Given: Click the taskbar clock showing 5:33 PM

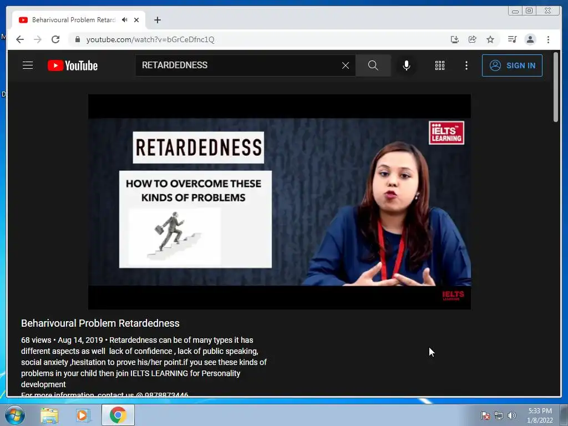Looking at the screenshot, I should tap(540, 415).
